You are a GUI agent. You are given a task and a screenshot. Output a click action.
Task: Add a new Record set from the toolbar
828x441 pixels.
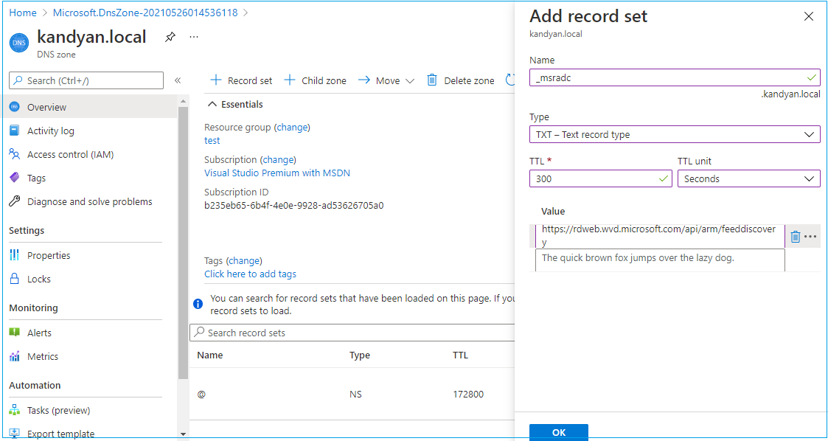click(x=241, y=81)
